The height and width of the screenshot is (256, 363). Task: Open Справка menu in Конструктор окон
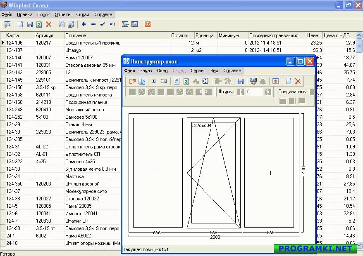[232, 70]
